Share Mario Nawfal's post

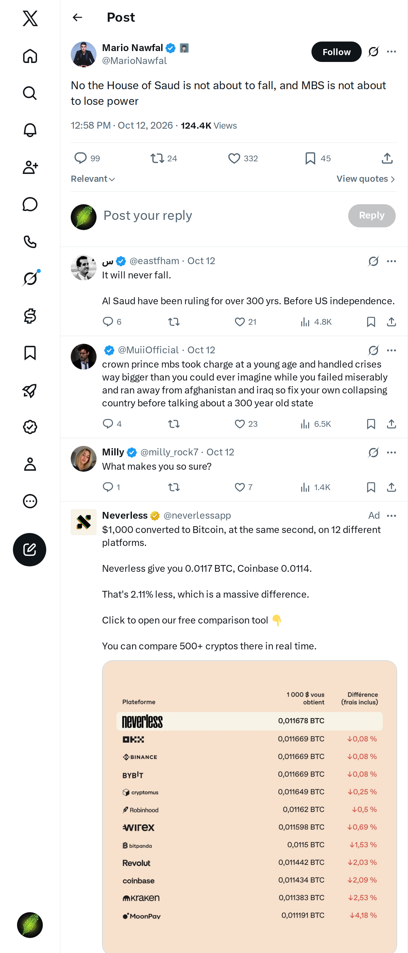click(387, 158)
